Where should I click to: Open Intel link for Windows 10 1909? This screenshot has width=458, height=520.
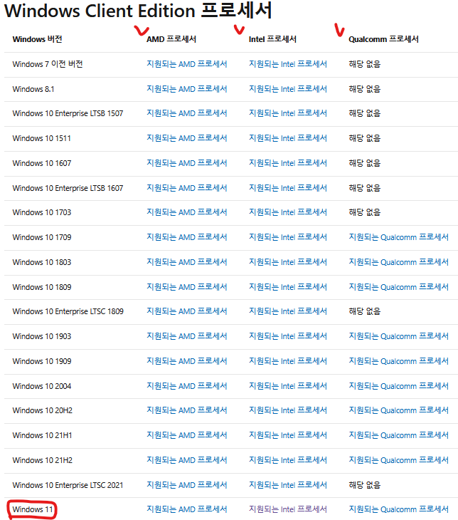288,361
